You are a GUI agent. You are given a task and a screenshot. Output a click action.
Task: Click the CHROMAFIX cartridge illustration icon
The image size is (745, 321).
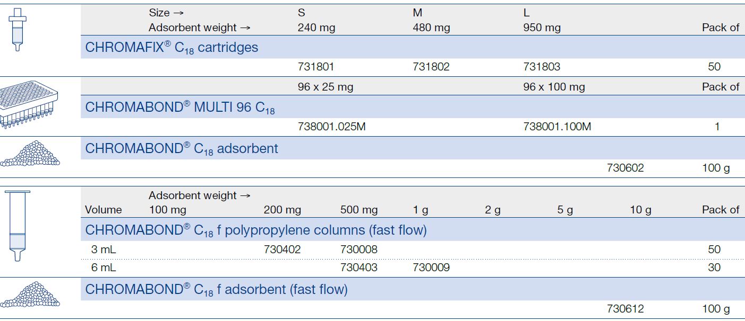[x=18, y=30]
